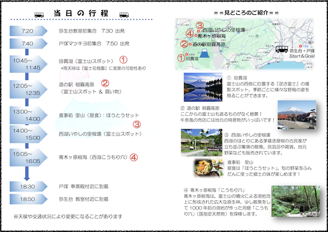The image size is (328, 232).
Task: Click the blue downward arrow in the timeline
Action: pos(25,173)
